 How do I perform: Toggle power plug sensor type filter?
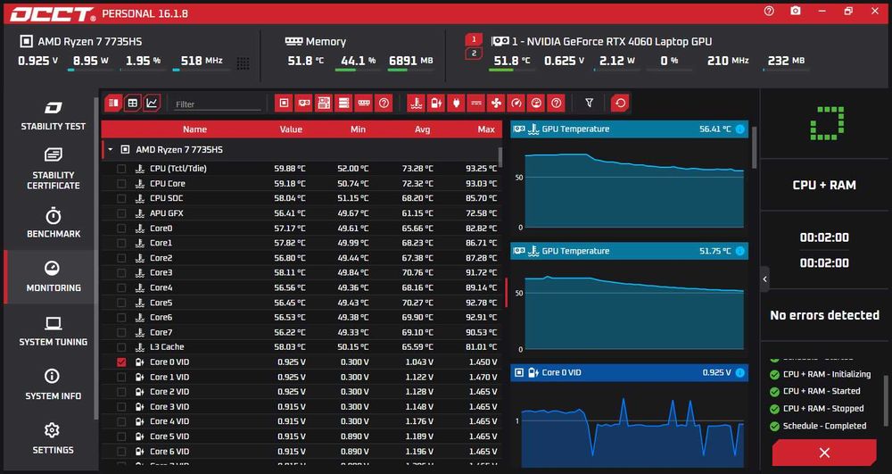[x=456, y=103]
